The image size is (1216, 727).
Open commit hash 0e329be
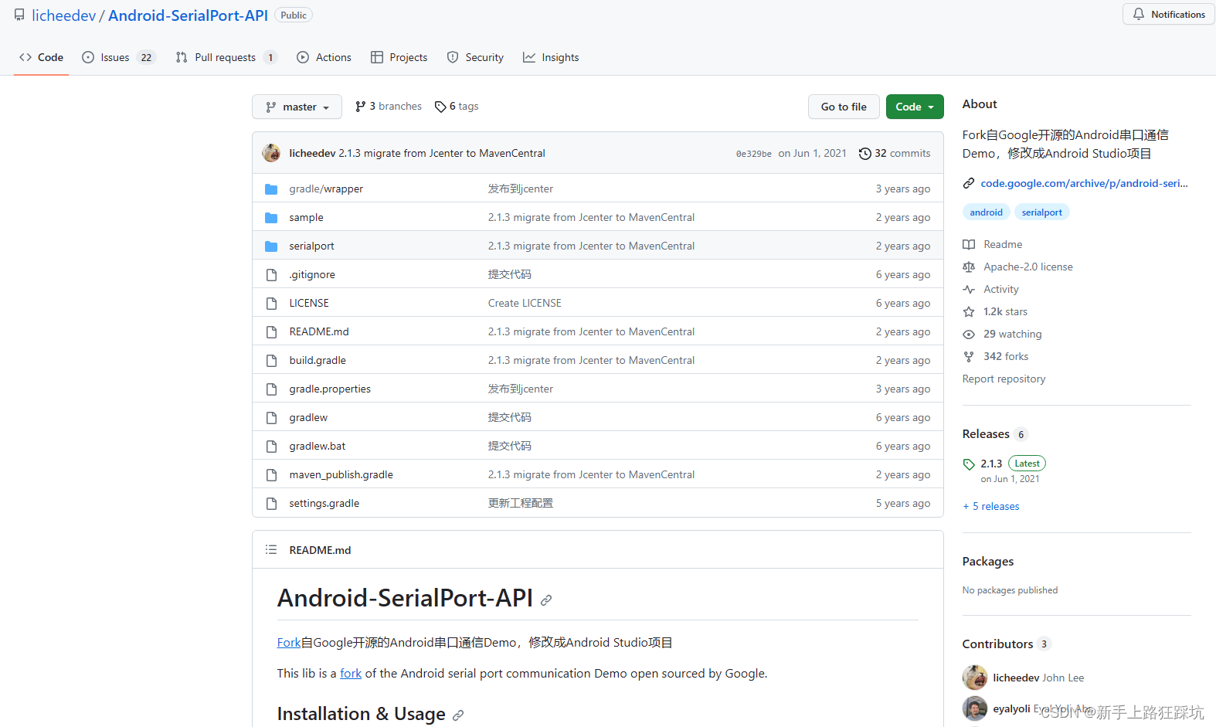click(754, 154)
